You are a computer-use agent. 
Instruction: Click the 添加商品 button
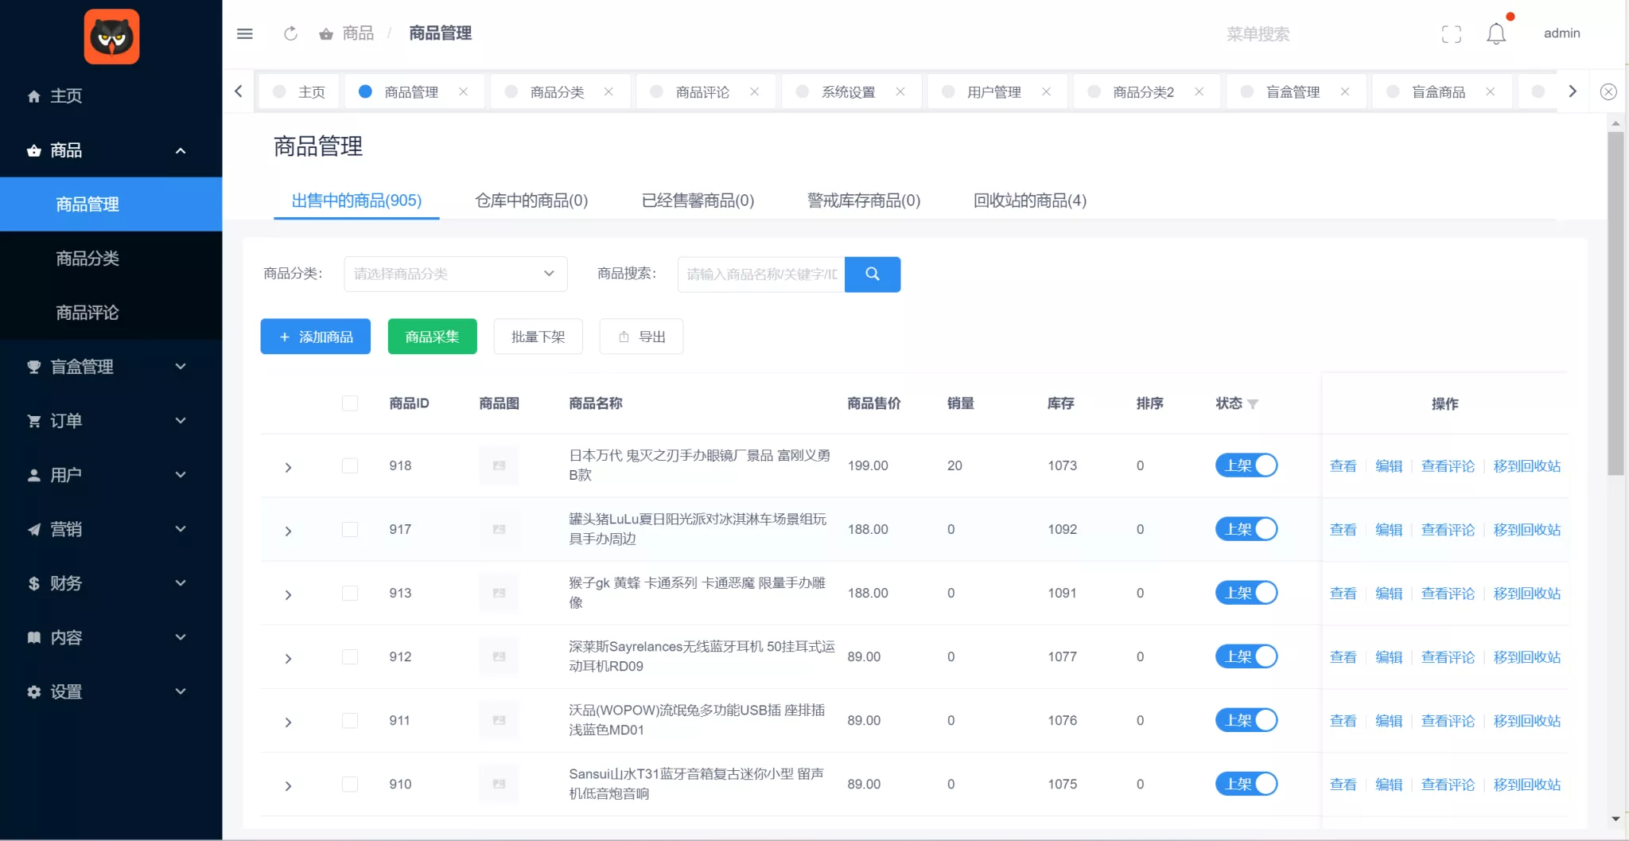click(315, 337)
